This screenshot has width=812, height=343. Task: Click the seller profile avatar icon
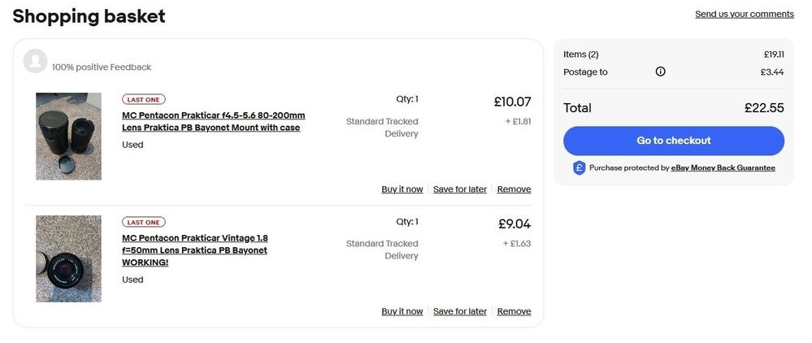(x=35, y=61)
